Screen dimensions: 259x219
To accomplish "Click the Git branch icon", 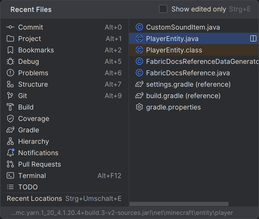I will [x=10, y=96].
